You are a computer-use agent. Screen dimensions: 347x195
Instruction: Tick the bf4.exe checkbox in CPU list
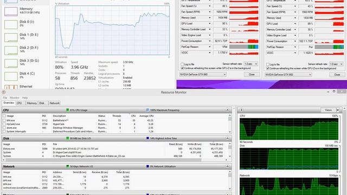[4, 120]
